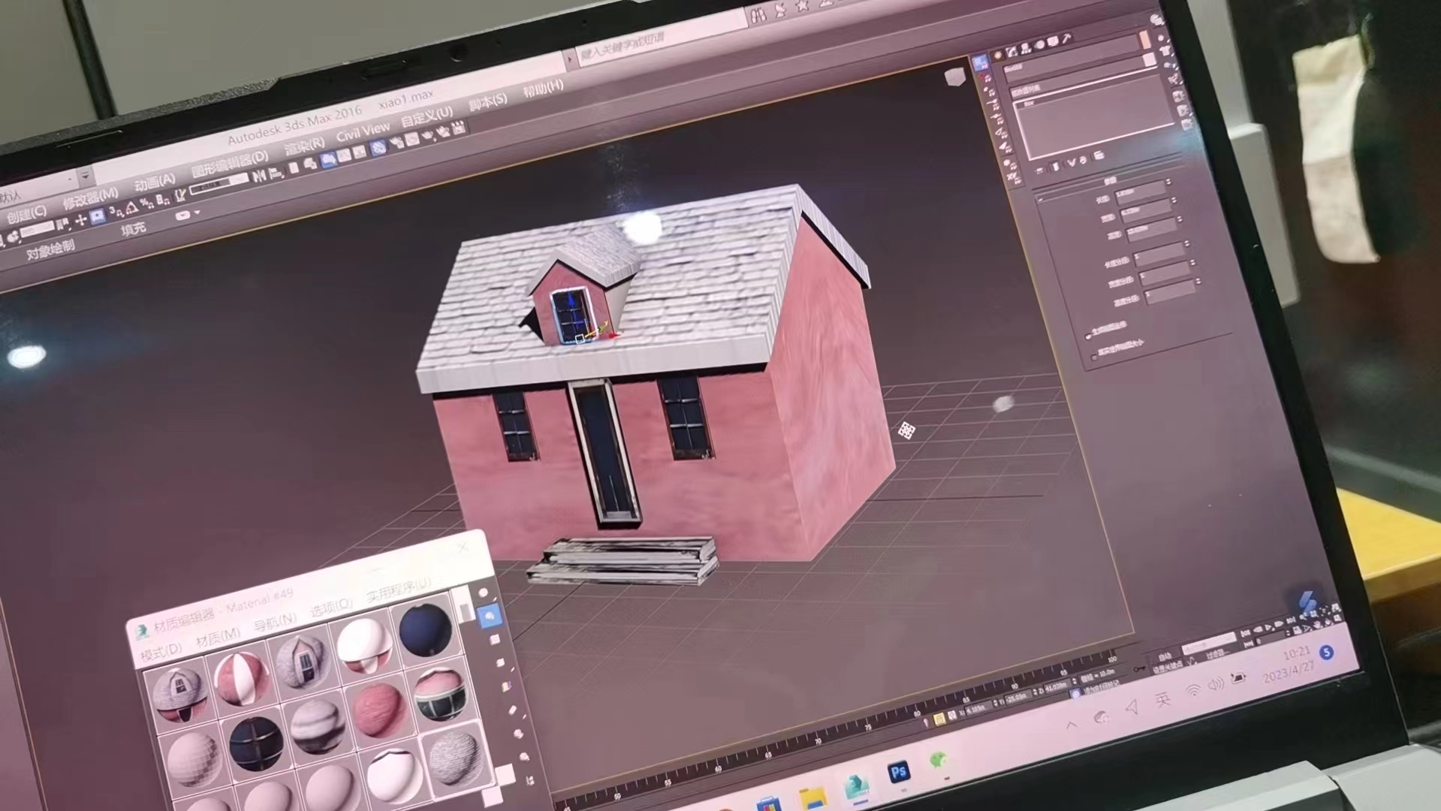Open 选项(O) menu in Material Editor
The image size is (1441, 811).
(x=331, y=607)
